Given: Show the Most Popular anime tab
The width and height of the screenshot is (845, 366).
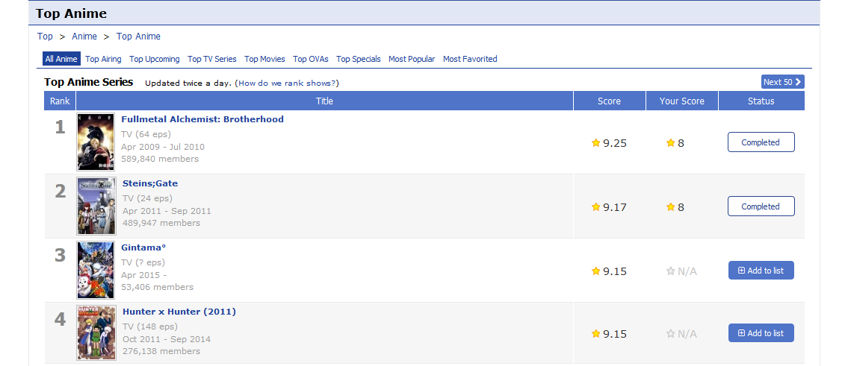Looking at the screenshot, I should coord(412,59).
